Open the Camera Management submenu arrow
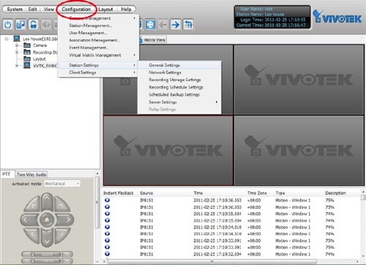 134,18
